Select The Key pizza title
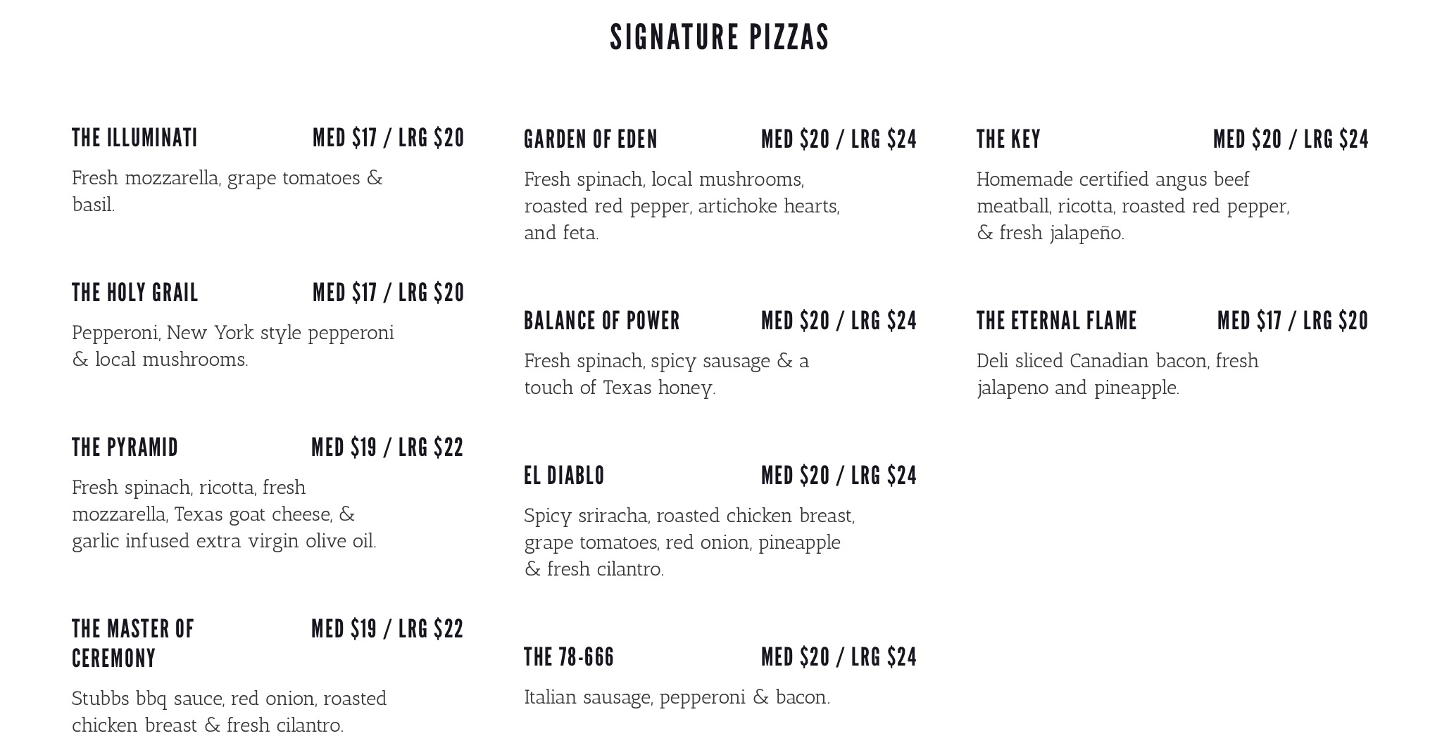1442x750 pixels. (1008, 139)
